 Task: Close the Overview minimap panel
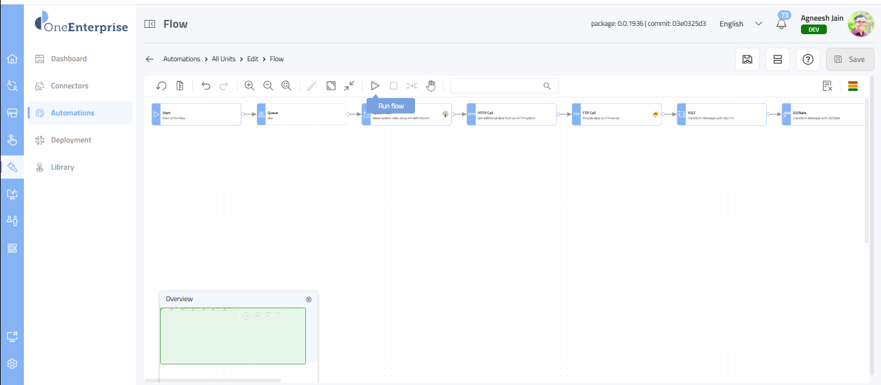tap(309, 299)
